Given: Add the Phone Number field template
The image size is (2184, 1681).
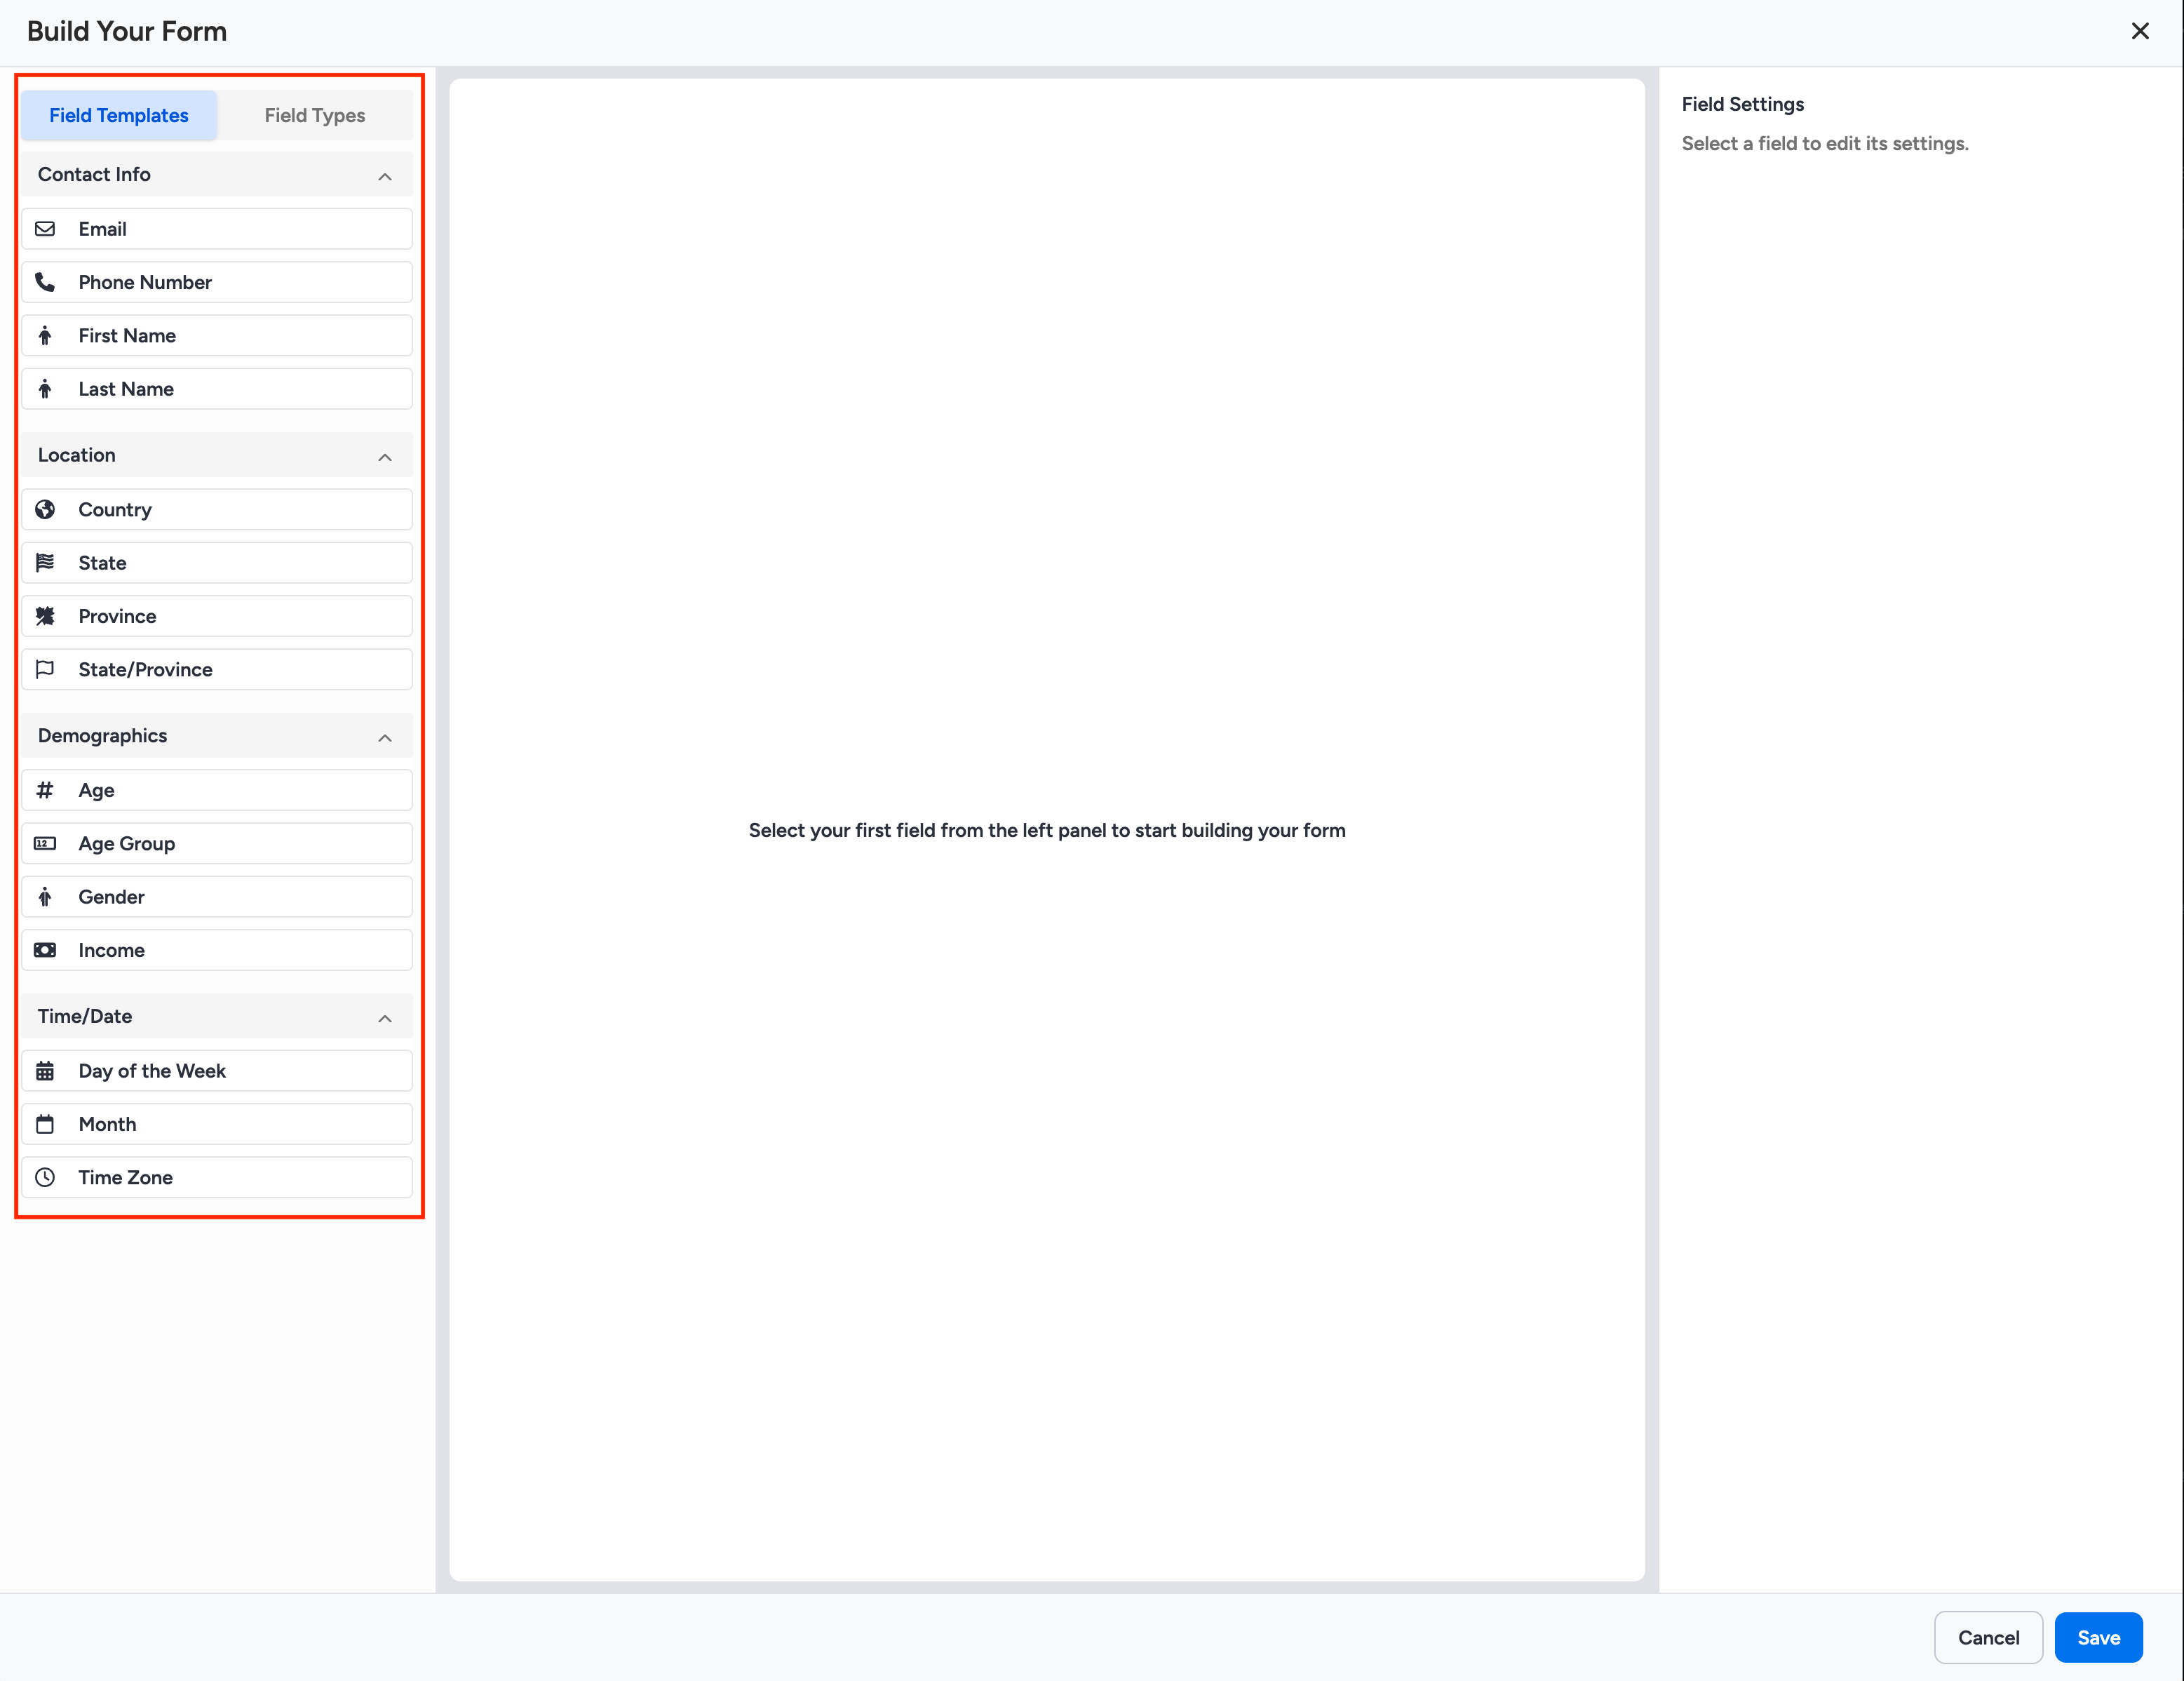Looking at the screenshot, I should coord(217,282).
